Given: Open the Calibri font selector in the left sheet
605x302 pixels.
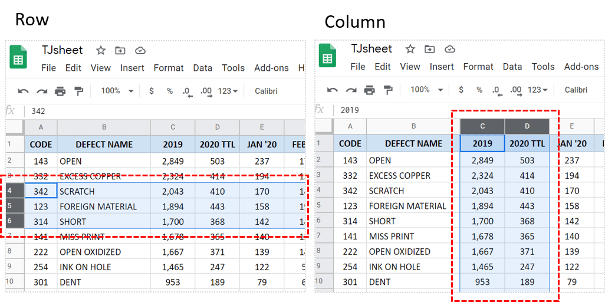Looking at the screenshot, I should (266, 91).
